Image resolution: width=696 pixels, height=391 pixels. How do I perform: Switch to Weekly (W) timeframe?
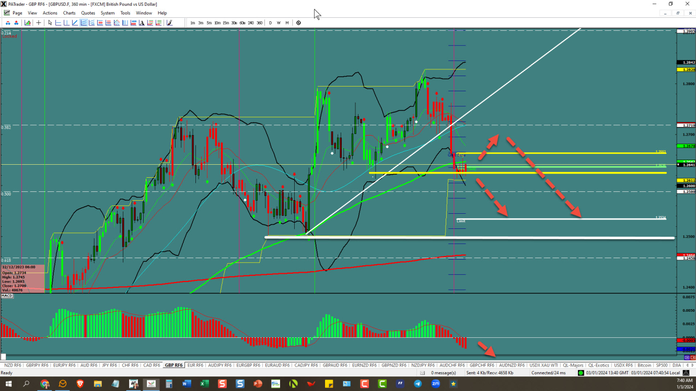[x=279, y=22]
